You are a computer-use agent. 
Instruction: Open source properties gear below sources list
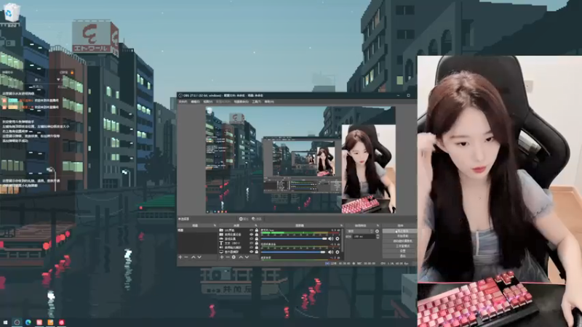[x=234, y=257]
